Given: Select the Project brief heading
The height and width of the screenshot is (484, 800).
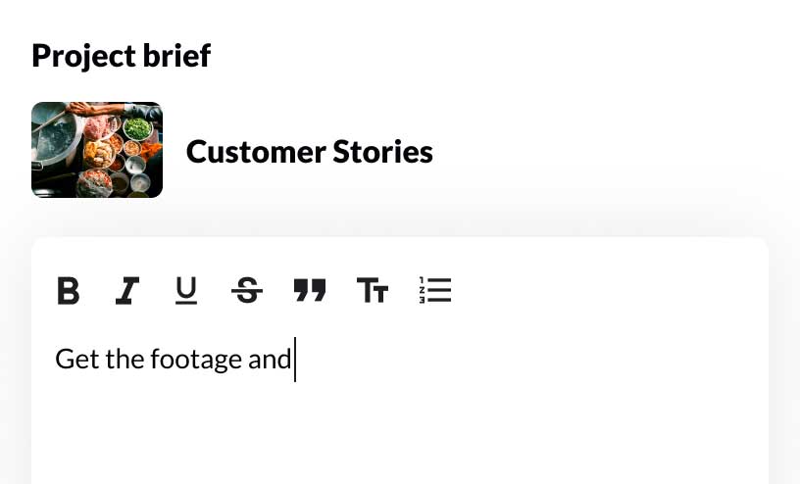Looking at the screenshot, I should pos(121,55).
